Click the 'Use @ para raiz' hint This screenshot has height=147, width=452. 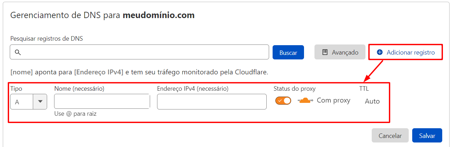tap(75, 114)
